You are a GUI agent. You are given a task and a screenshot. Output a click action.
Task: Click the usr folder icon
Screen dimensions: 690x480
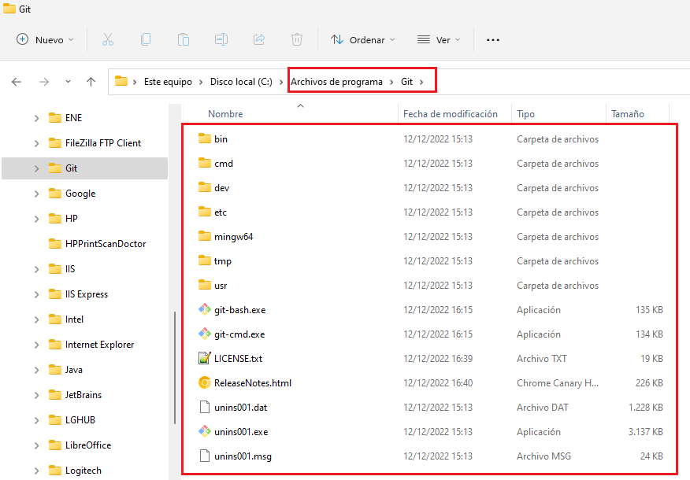[204, 285]
